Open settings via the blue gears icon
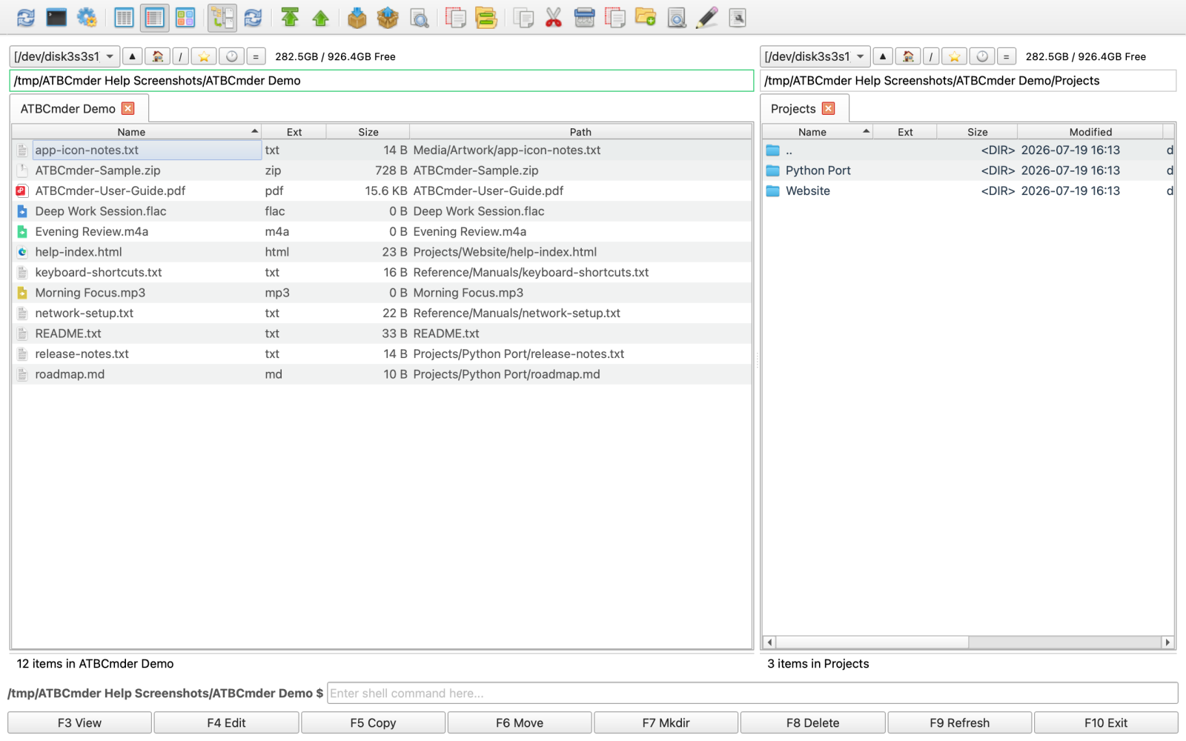1186x741 pixels. pos(87,18)
